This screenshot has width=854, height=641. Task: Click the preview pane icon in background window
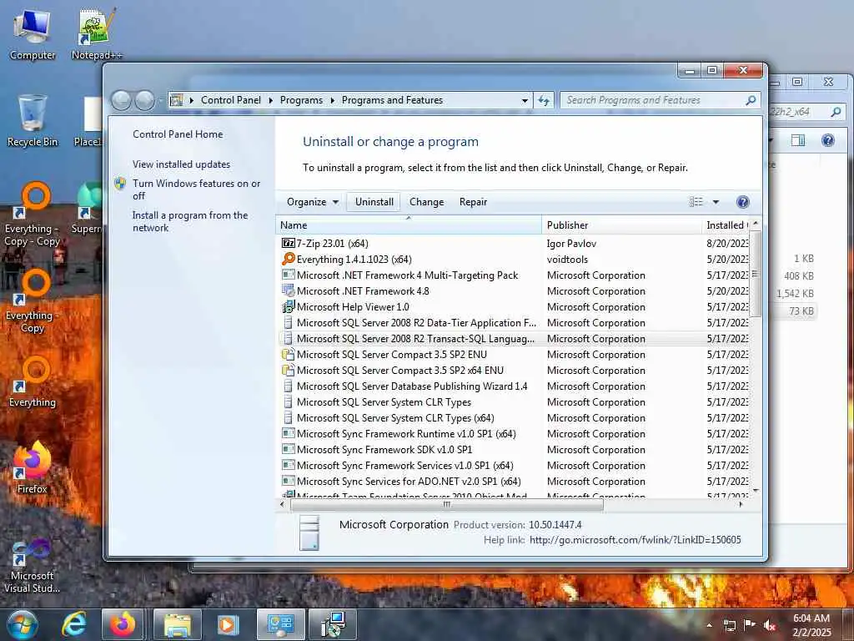click(798, 140)
